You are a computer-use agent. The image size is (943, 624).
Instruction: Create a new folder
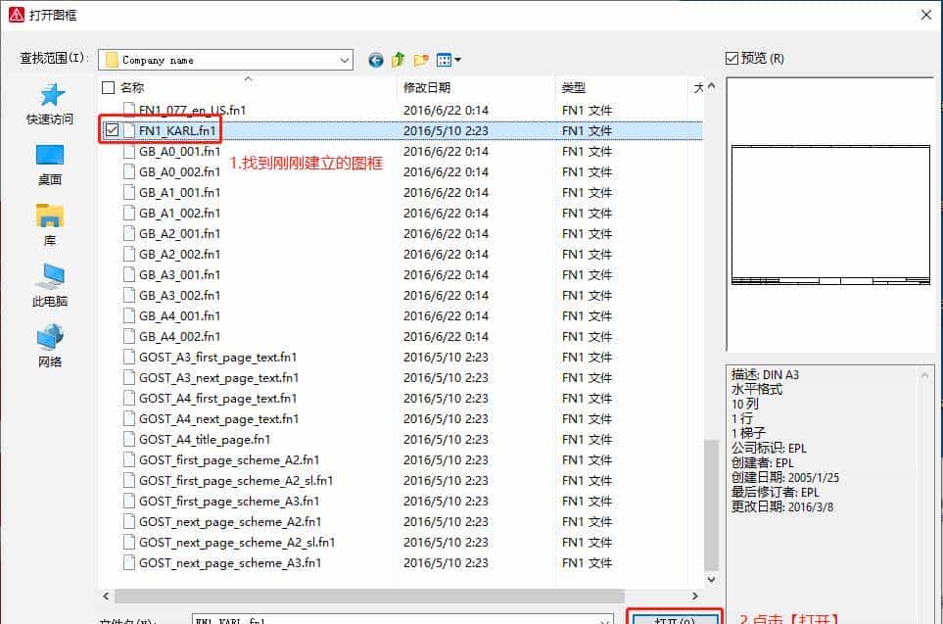tap(422, 60)
